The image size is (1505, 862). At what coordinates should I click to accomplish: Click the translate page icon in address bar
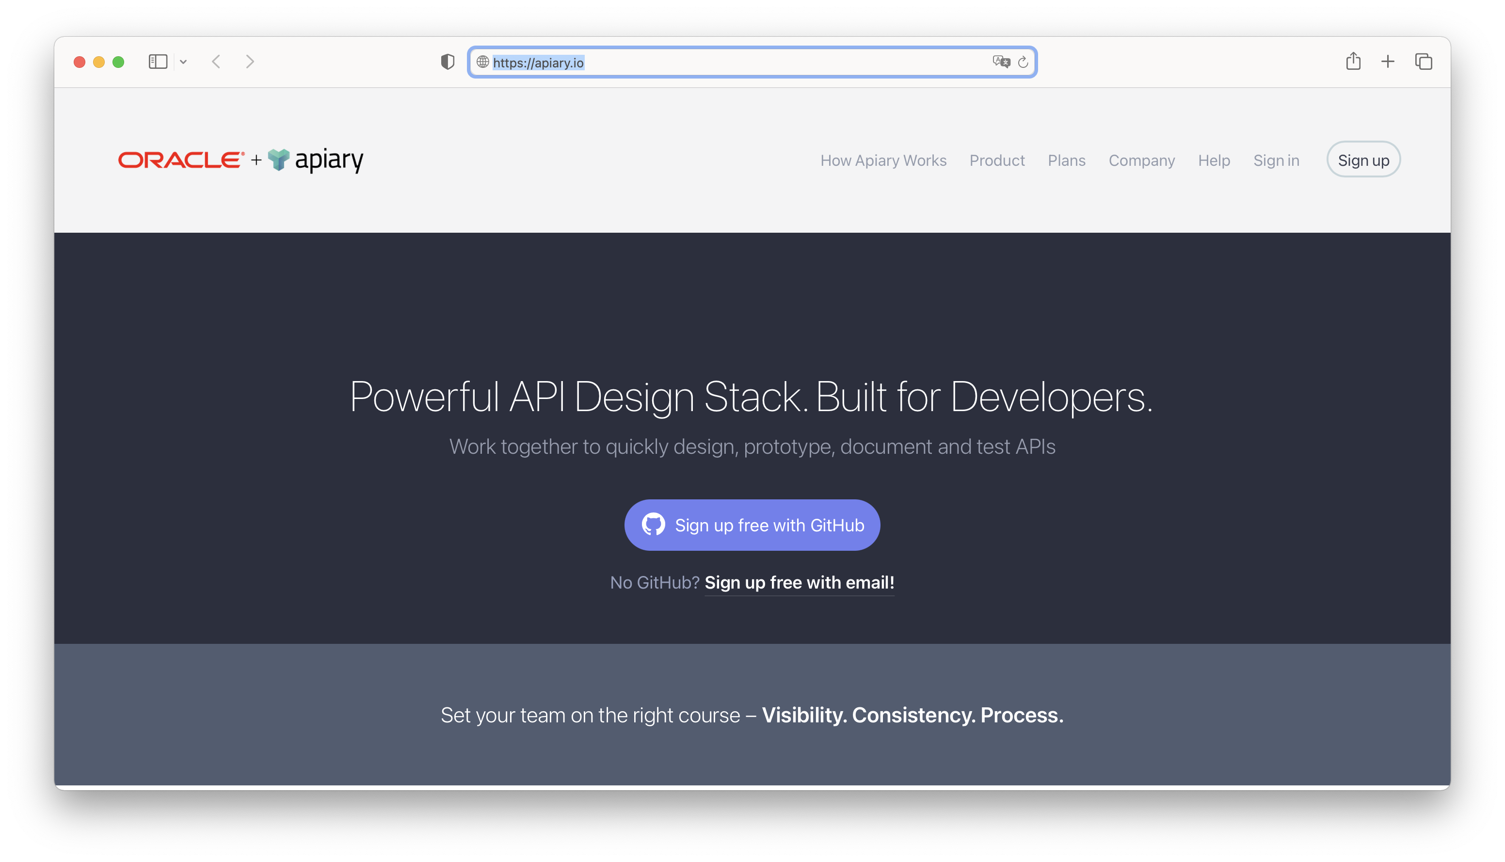pyautogui.click(x=1001, y=62)
